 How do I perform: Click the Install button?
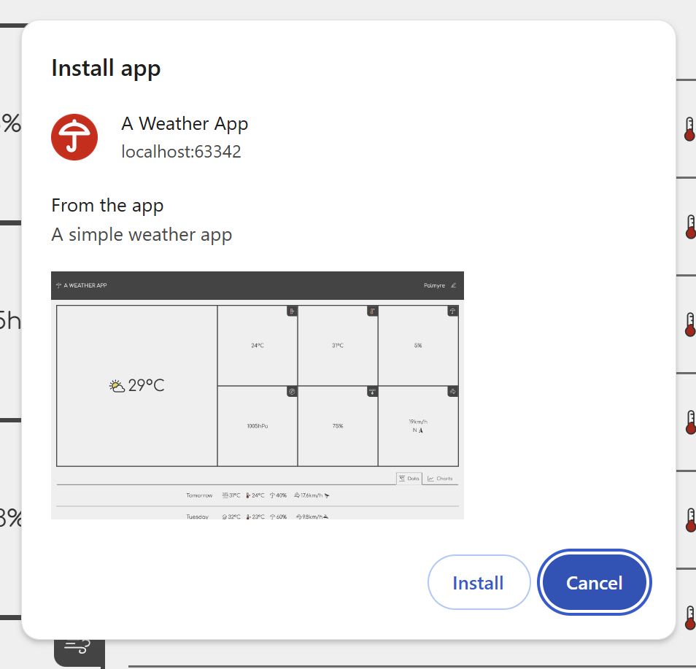point(479,582)
